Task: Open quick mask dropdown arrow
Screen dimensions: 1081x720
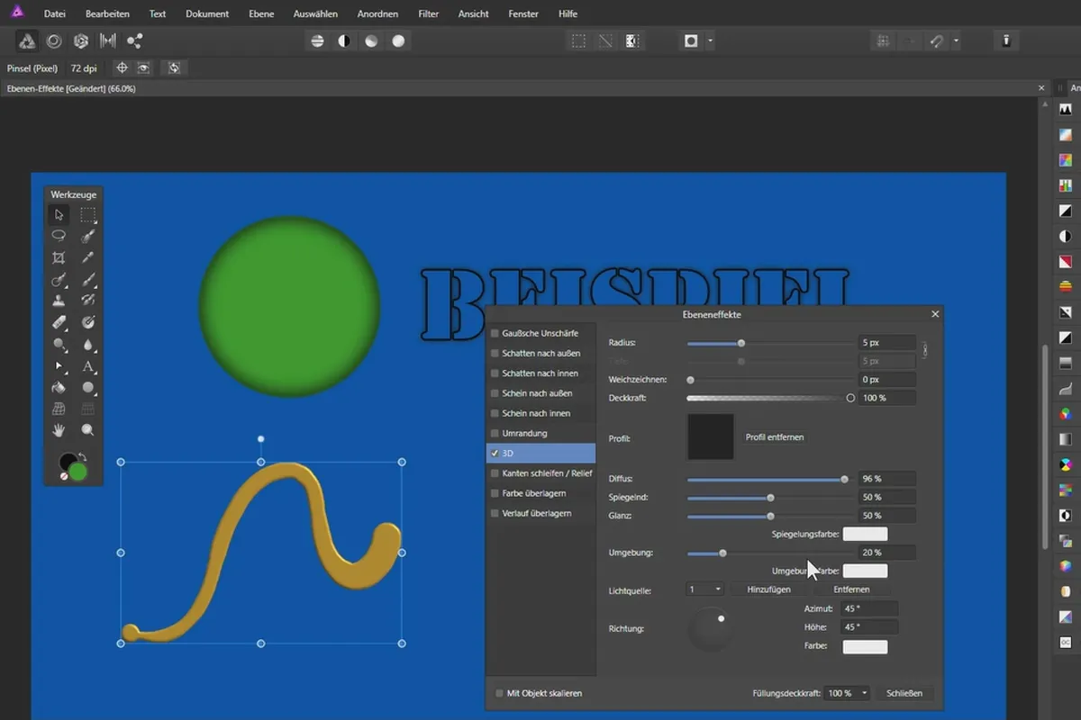Action: [x=711, y=40]
